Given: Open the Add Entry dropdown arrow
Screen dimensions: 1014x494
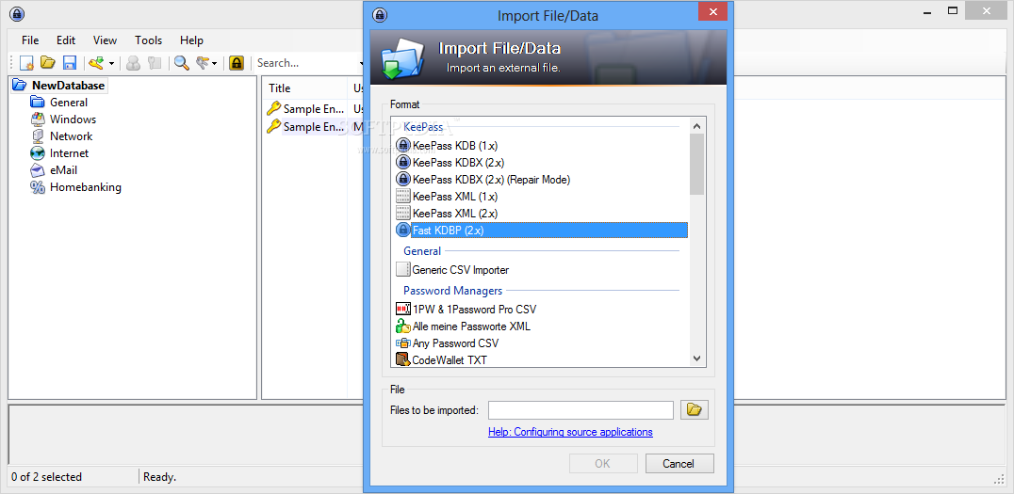Looking at the screenshot, I should coord(111,63).
